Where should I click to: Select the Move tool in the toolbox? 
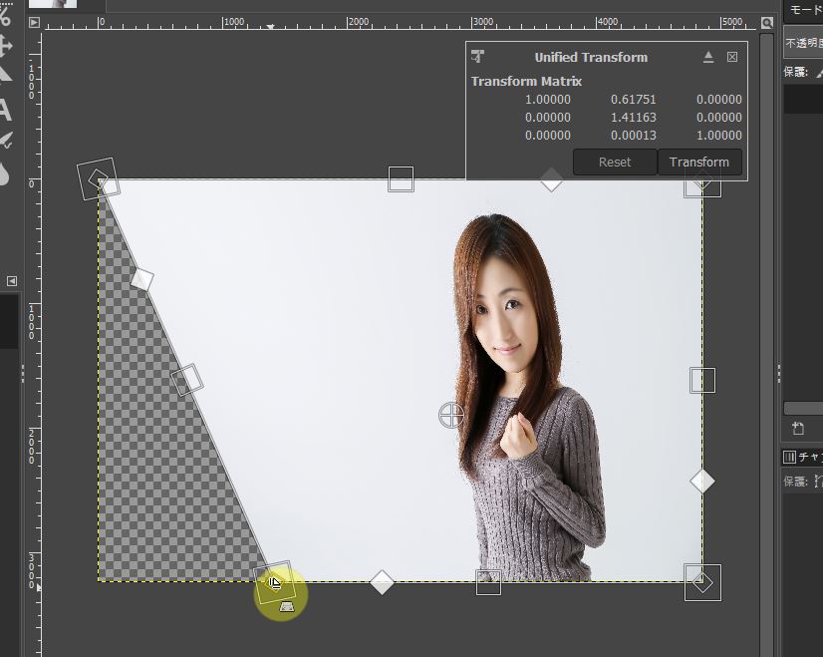[x=5, y=44]
